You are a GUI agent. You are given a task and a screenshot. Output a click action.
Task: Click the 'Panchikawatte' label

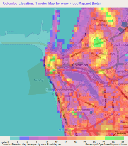tap(116, 71)
